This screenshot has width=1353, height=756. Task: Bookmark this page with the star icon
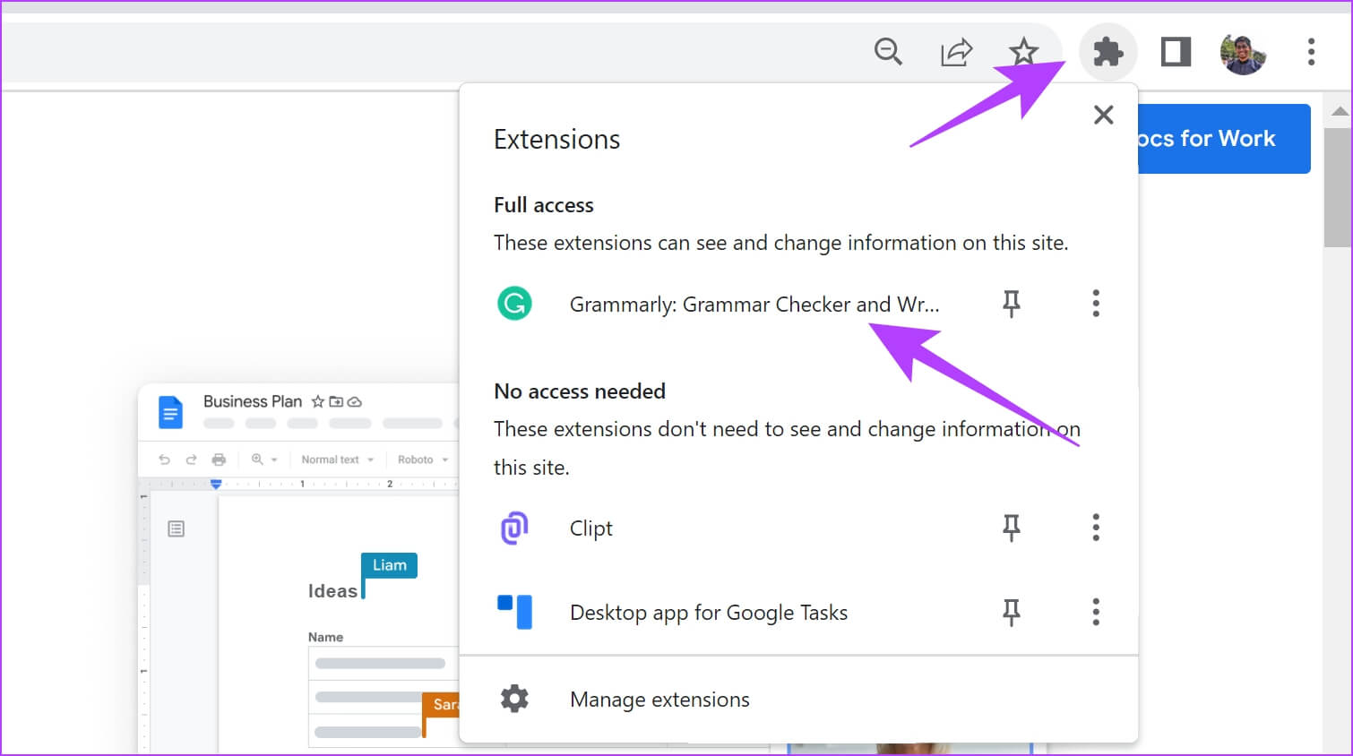1023,52
